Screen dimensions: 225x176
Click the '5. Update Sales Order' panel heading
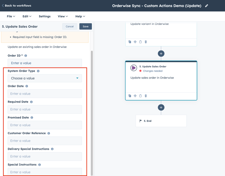(x=20, y=26)
